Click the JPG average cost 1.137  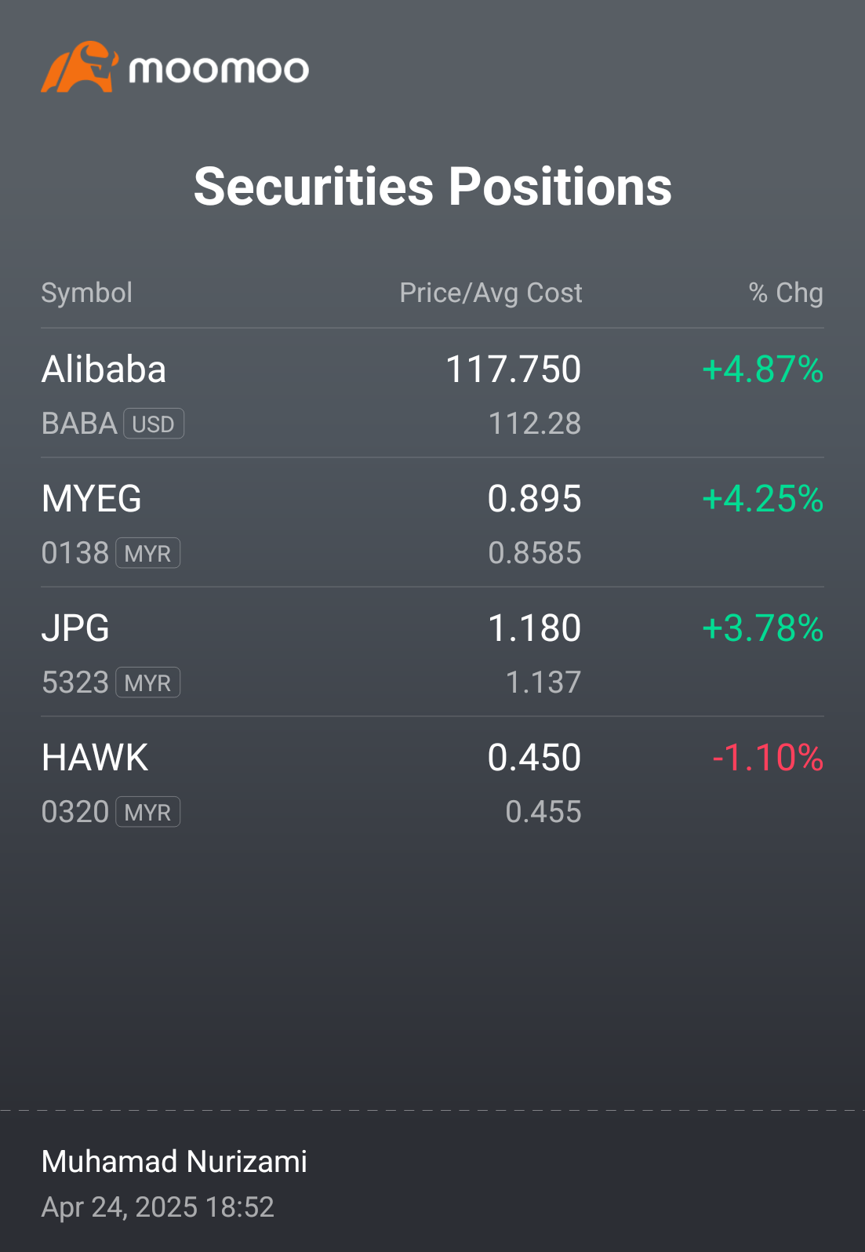point(543,682)
